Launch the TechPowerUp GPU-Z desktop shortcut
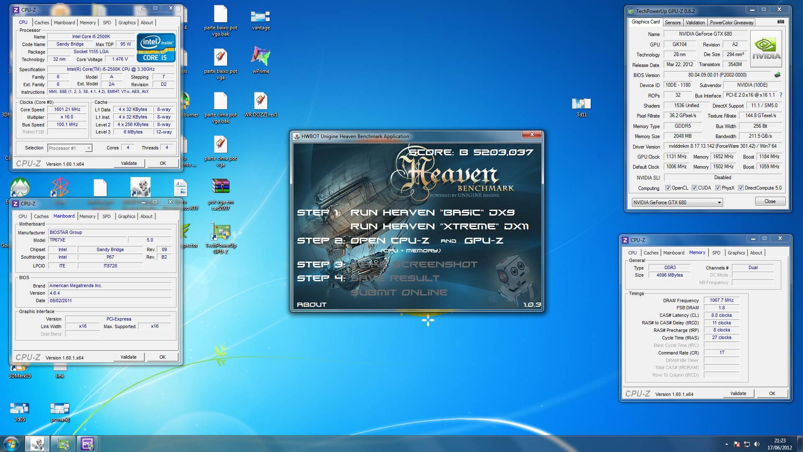This screenshot has height=452, width=803. [x=220, y=238]
